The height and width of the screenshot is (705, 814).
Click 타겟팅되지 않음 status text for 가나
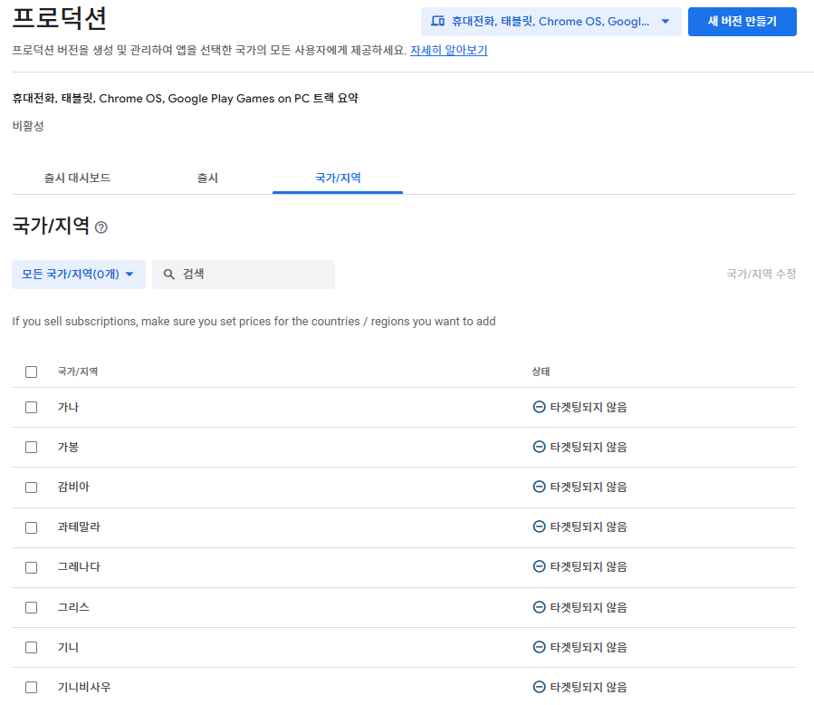(x=589, y=407)
